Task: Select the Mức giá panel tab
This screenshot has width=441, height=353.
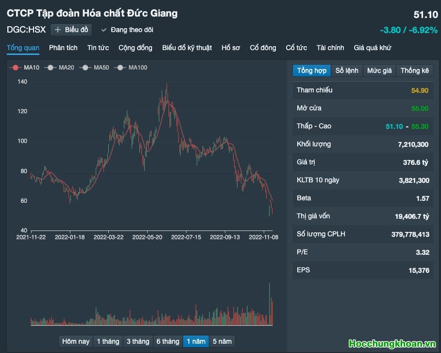Action: pos(379,71)
